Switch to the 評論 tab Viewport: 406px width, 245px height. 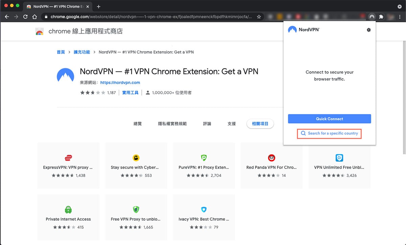point(207,124)
